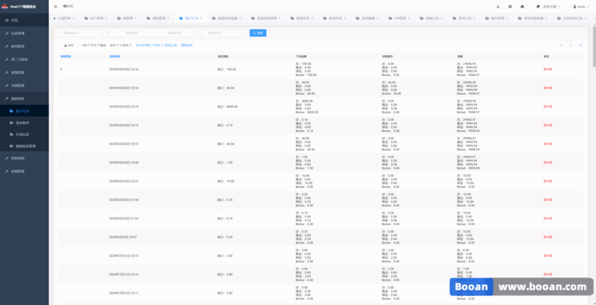Viewport: 596px width, 305px height.
Task: Toggle fullscreen using the expand icon
Action: 510,6
